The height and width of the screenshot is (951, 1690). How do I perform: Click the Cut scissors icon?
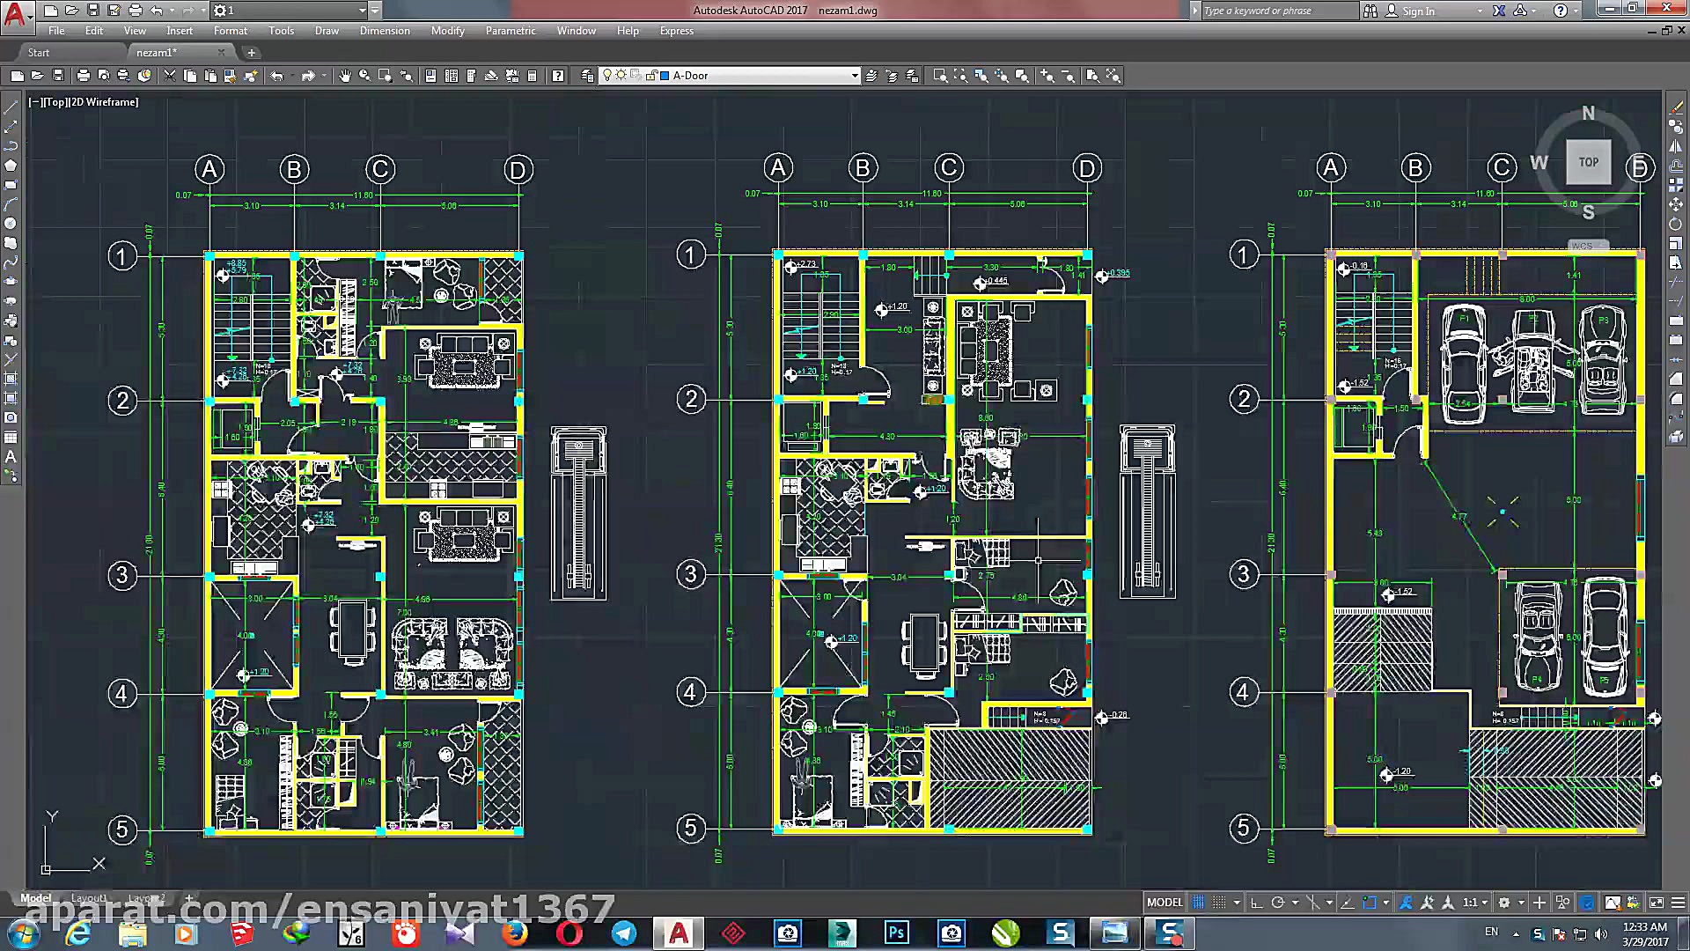click(170, 76)
